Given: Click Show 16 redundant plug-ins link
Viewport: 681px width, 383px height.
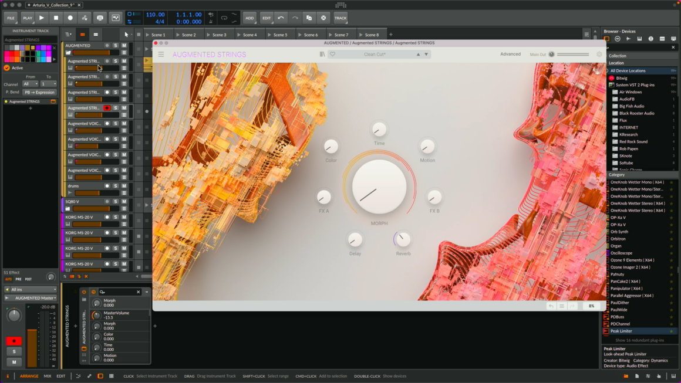Looking at the screenshot, I should [x=639, y=340].
